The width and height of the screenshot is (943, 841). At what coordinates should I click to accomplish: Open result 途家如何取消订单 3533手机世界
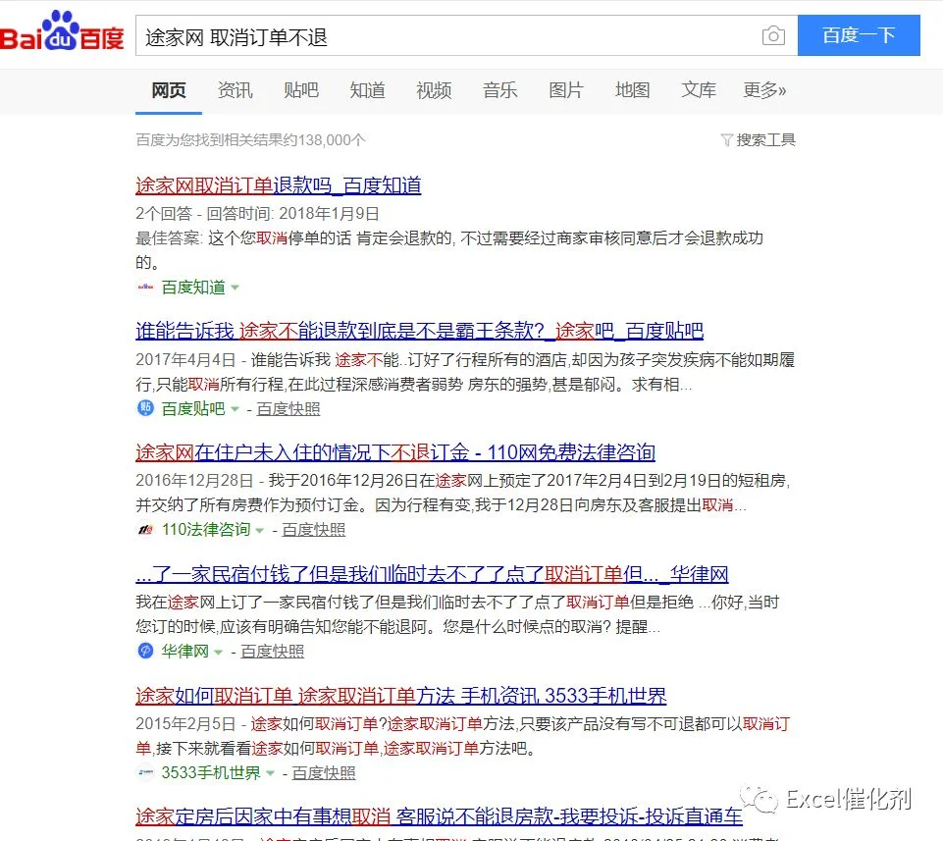tap(400, 696)
